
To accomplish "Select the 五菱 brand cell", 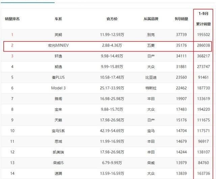I will click(x=151, y=45).
